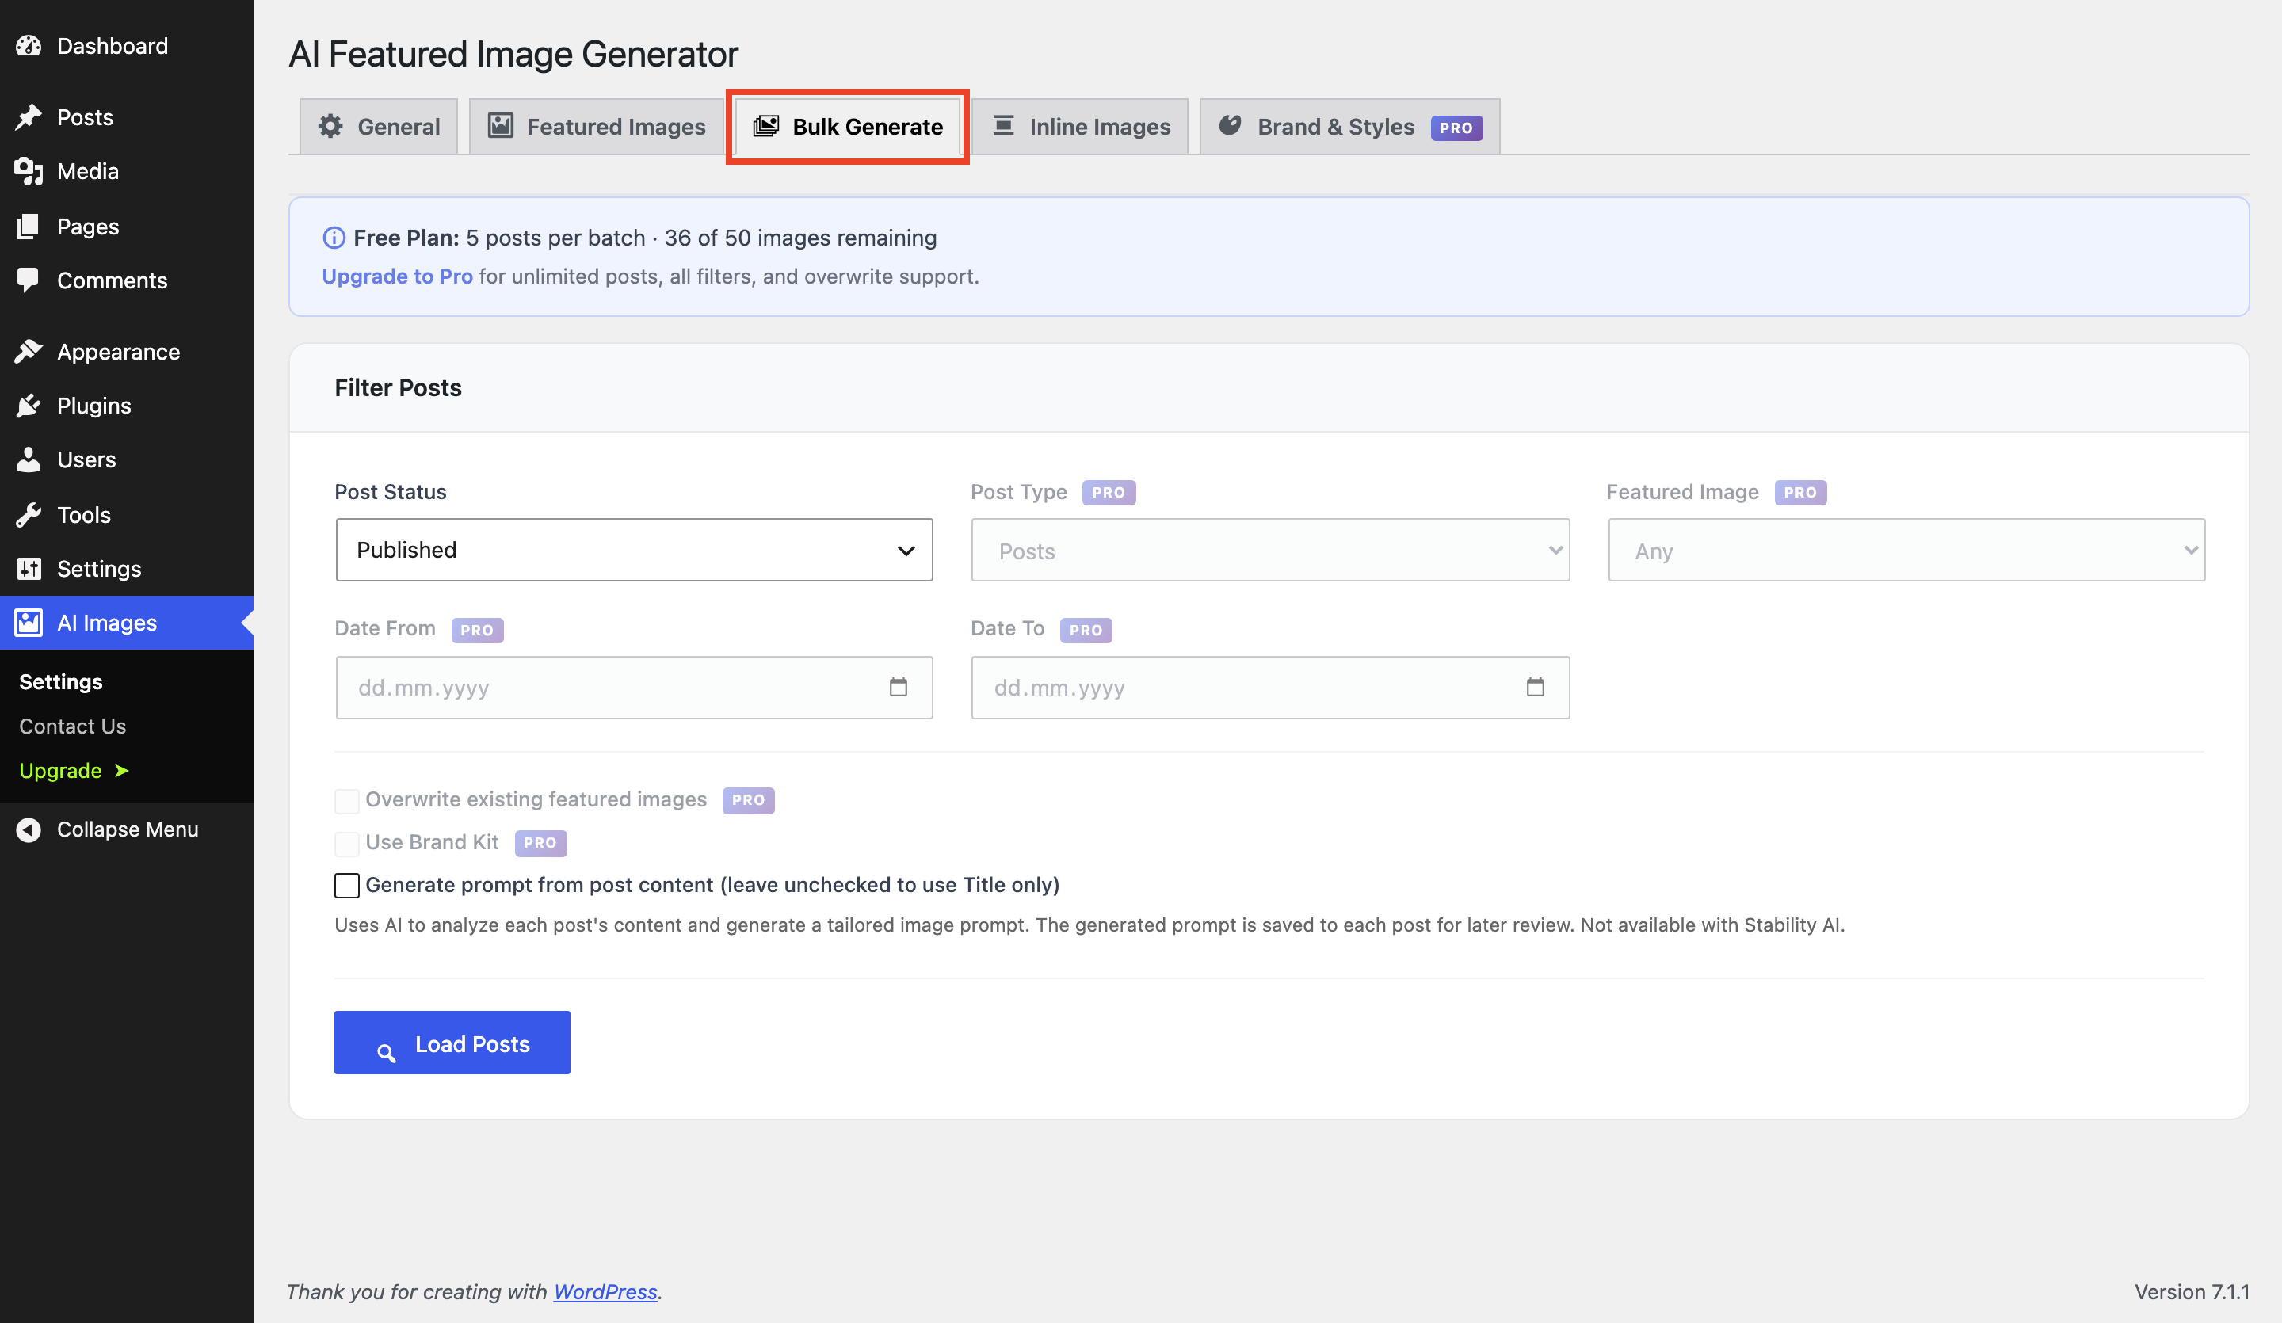This screenshot has width=2282, height=1323.
Task: Click the Appearance paintbrush icon
Action: (x=29, y=352)
